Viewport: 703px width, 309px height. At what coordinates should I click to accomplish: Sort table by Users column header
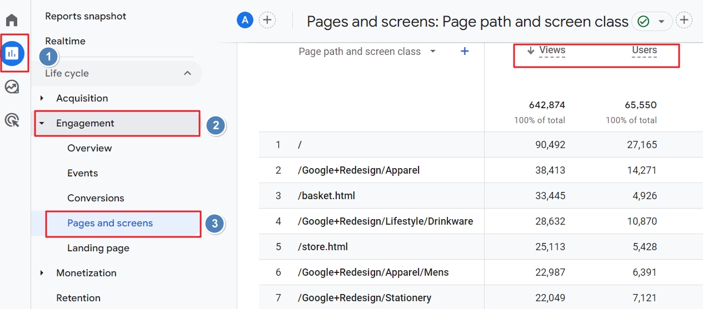click(x=644, y=50)
